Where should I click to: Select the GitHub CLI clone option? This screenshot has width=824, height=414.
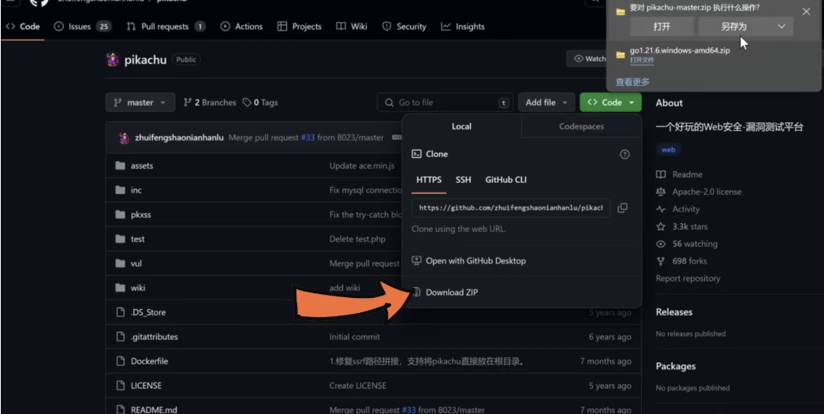[x=505, y=180]
